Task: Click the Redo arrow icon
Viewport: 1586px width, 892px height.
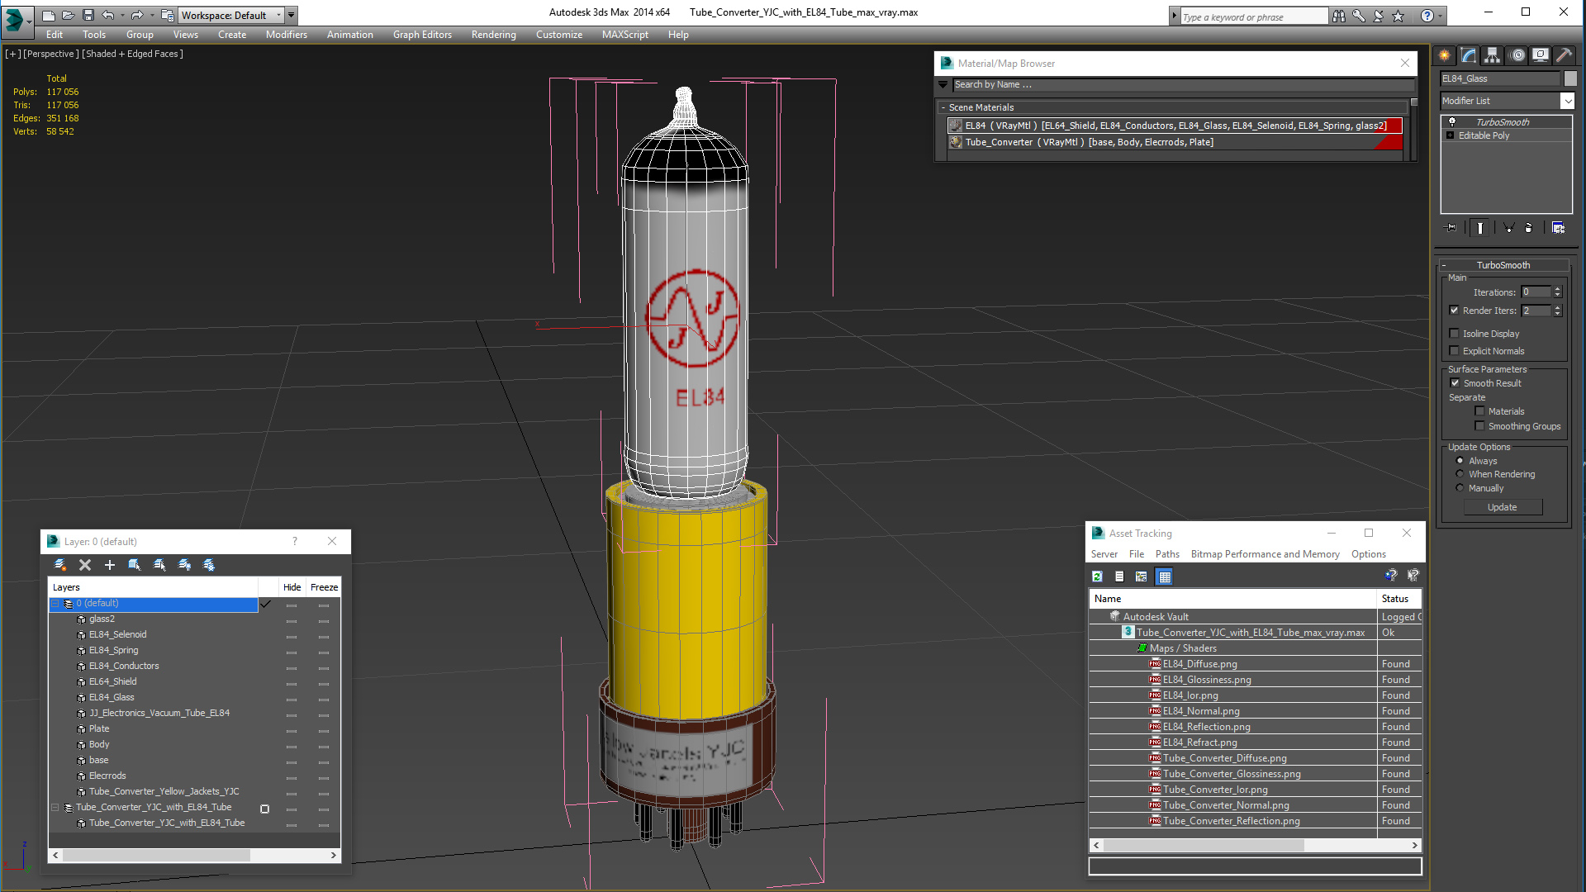Action: [137, 15]
